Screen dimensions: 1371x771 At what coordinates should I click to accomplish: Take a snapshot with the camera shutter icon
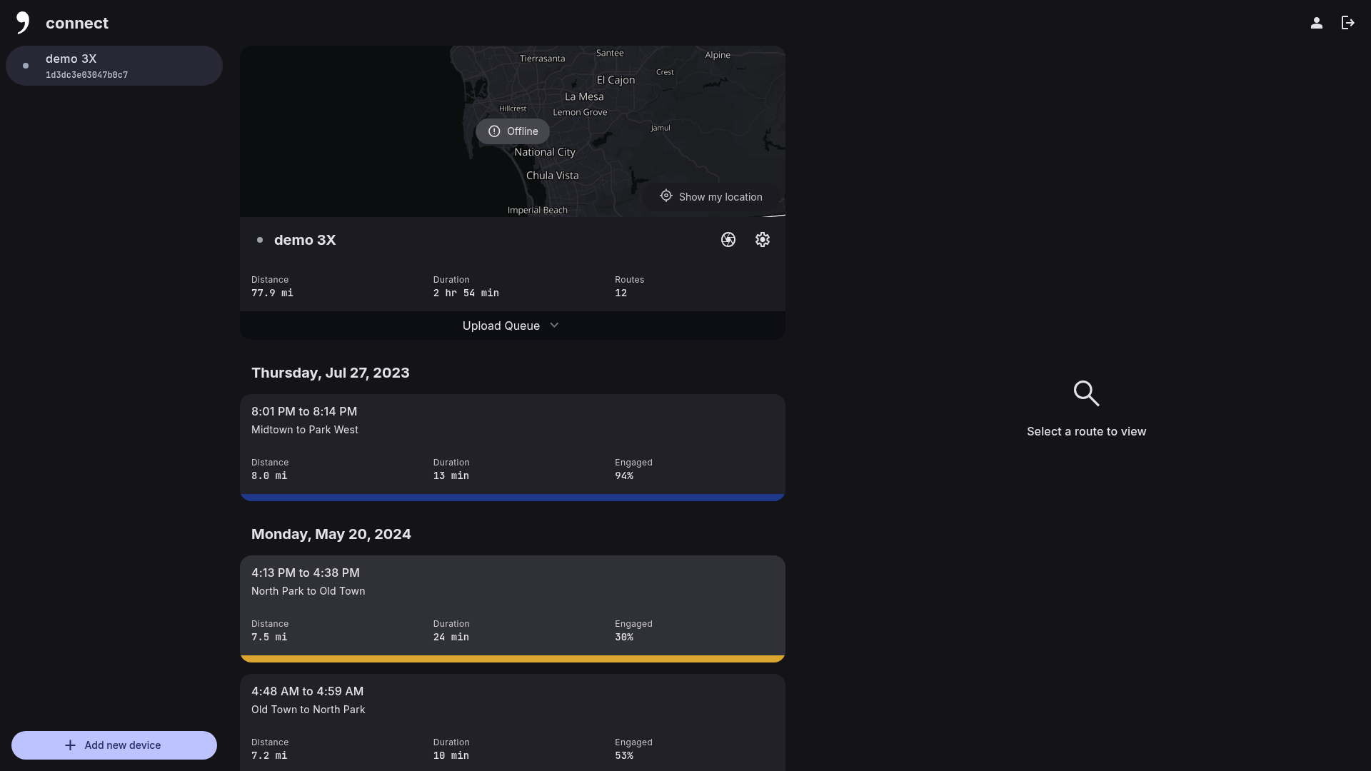click(x=728, y=240)
